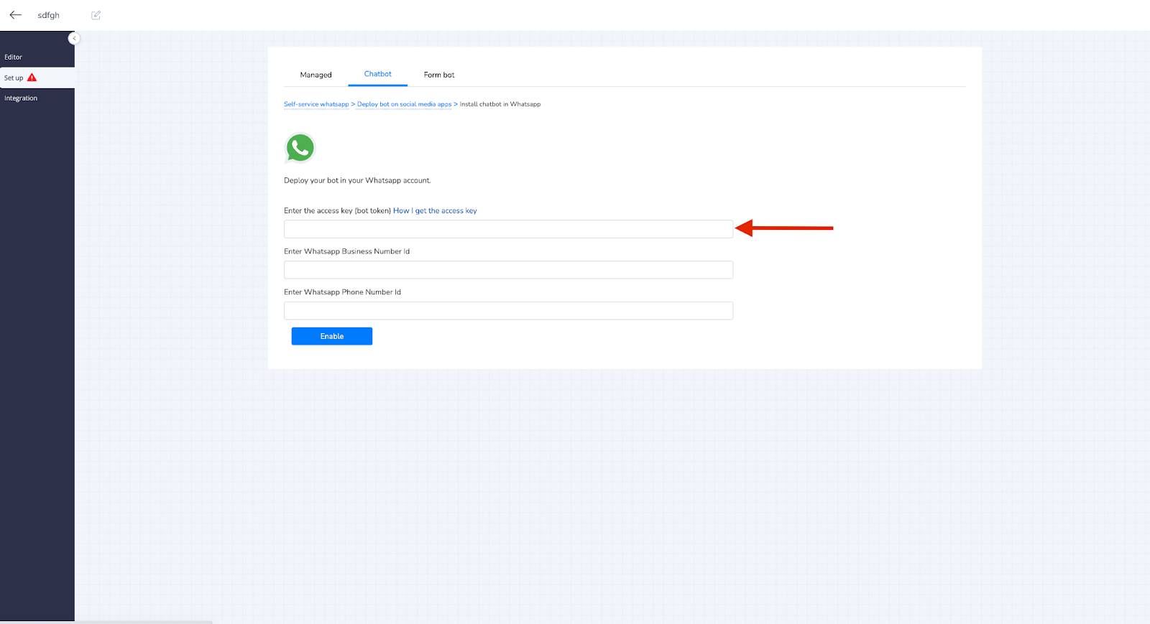The height and width of the screenshot is (624, 1150).
Task: Click the horizontal scrollbar at the bottom
Action: coord(106,622)
